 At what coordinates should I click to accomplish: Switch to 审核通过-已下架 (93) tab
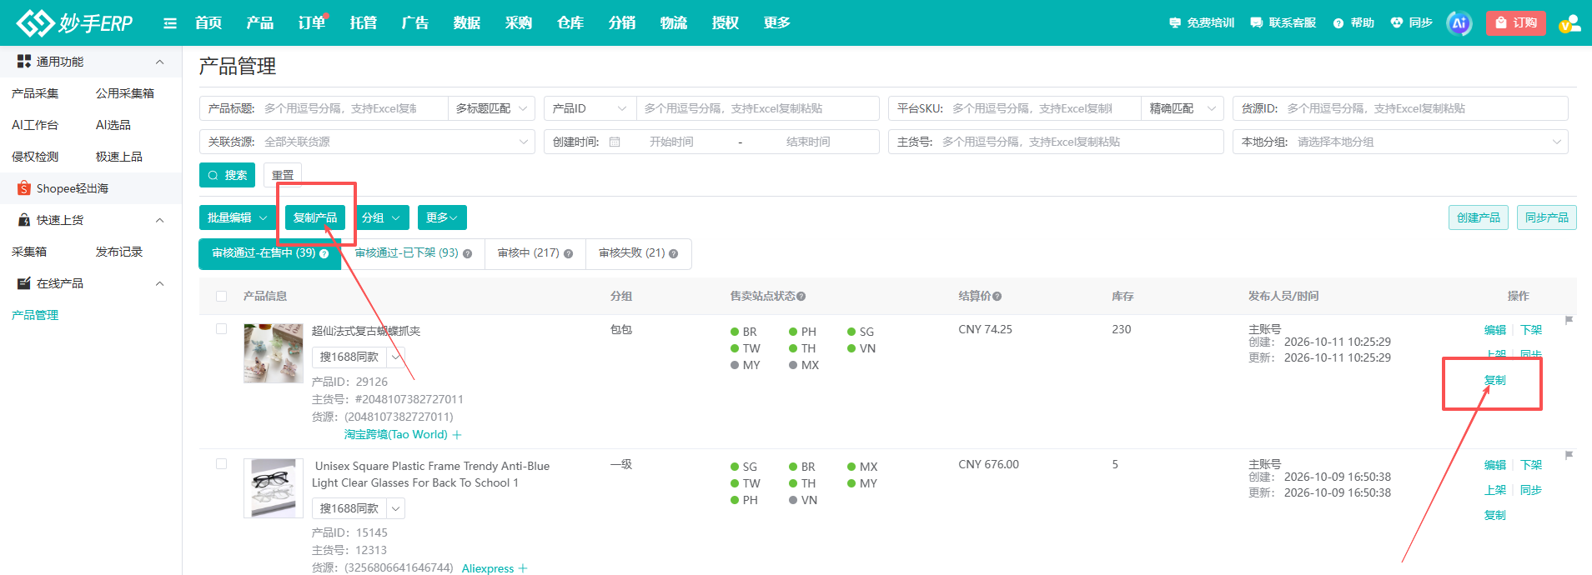(414, 253)
